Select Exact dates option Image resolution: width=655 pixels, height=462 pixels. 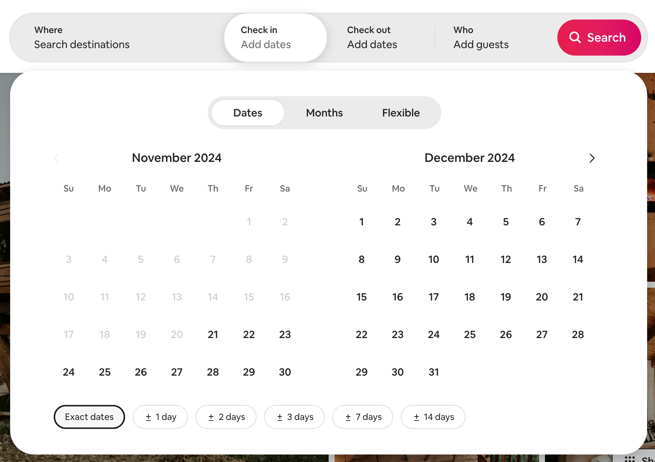click(x=89, y=417)
